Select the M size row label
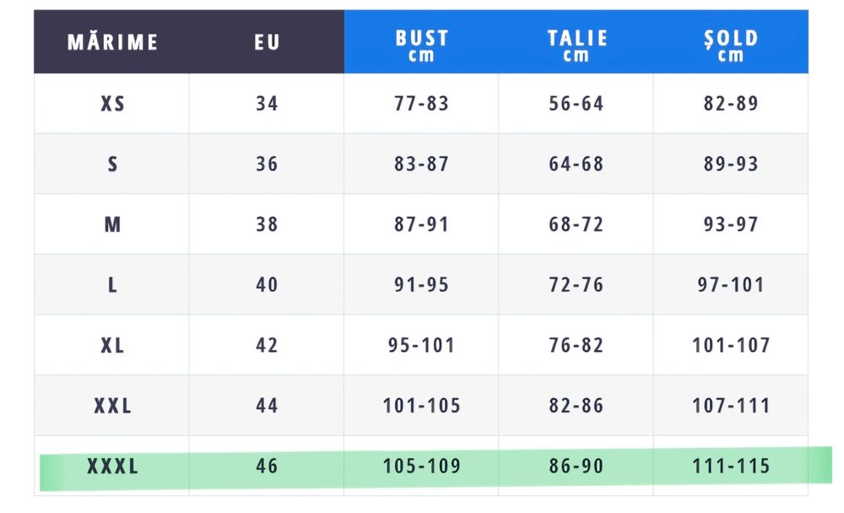844x513 pixels. click(112, 224)
